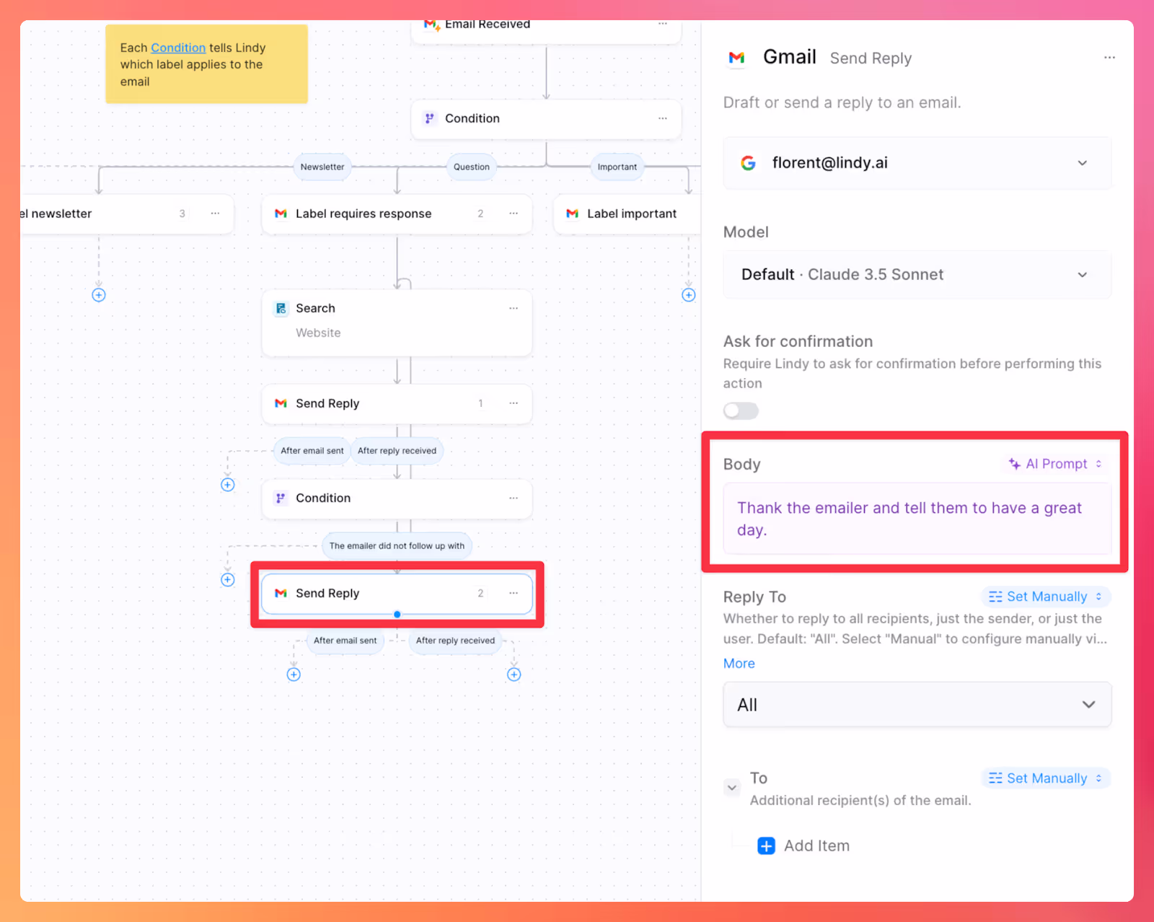Click the top Condition branch icon
This screenshot has height=922, width=1154.
point(430,118)
